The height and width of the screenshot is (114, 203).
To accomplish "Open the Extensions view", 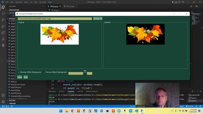I will (x=3, y=32).
